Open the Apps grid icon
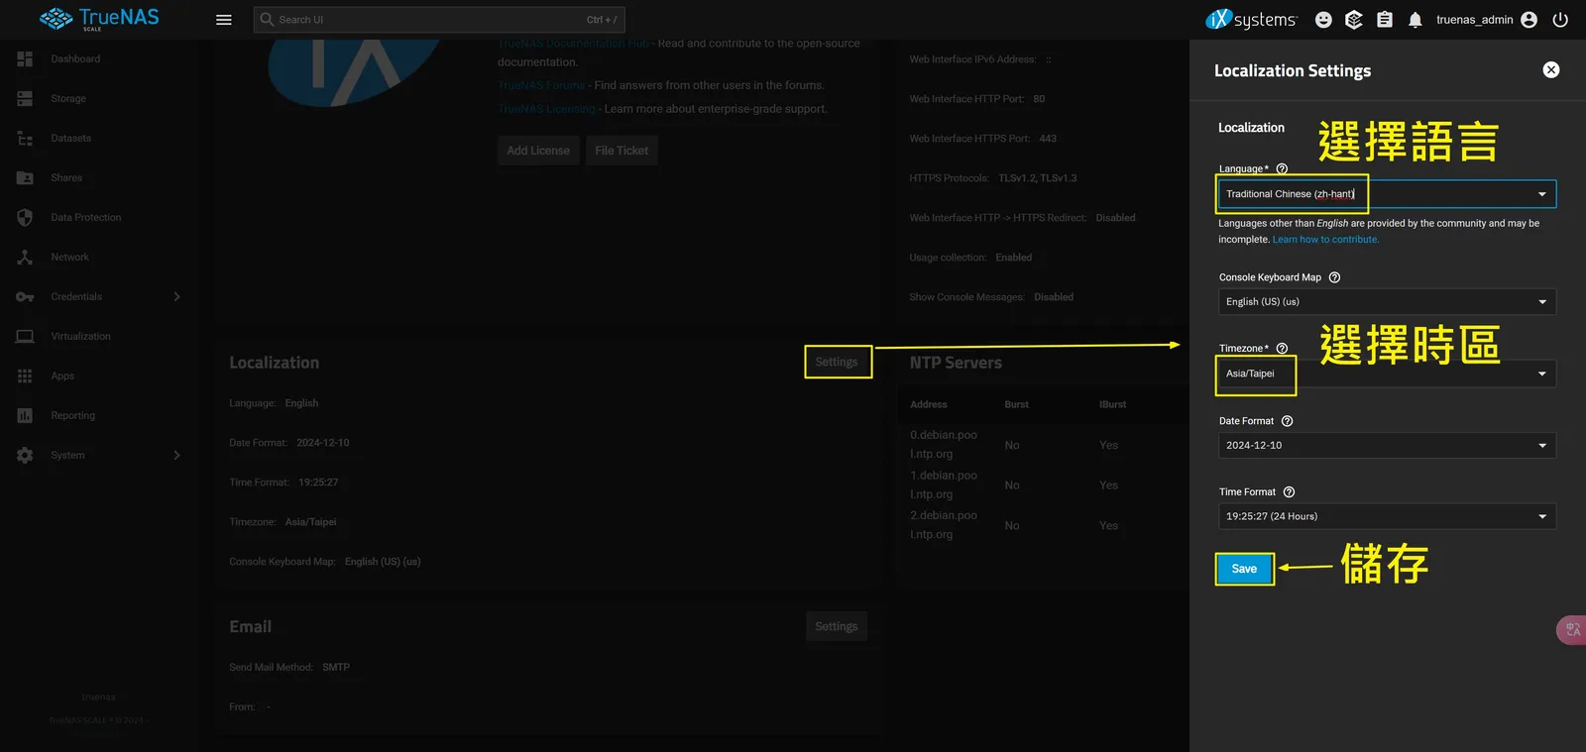 click(x=25, y=376)
